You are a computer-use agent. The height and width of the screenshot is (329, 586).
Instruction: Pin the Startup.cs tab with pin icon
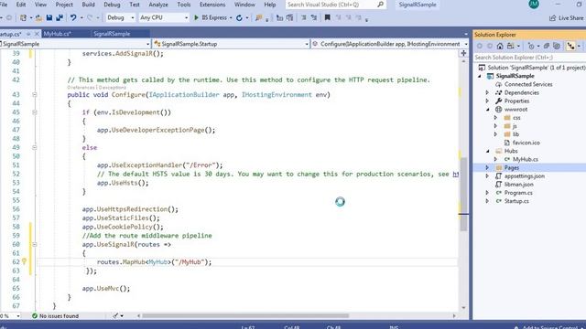point(28,34)
